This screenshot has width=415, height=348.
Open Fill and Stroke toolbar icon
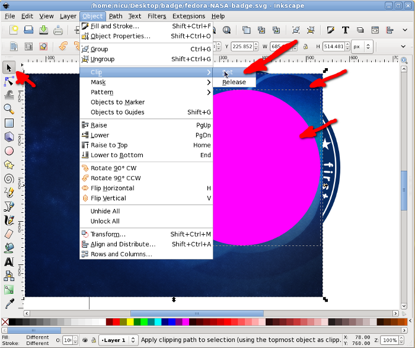[x=331, y=30]
